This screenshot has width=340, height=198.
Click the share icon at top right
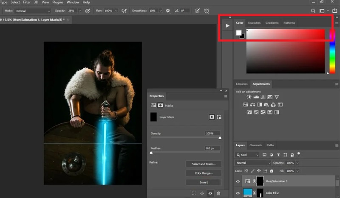335,11
